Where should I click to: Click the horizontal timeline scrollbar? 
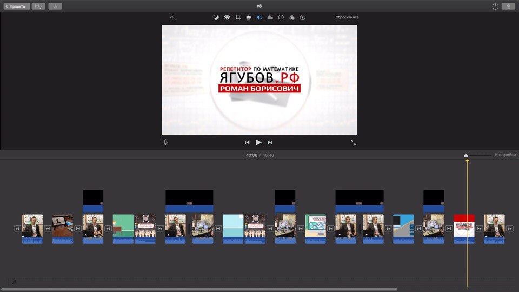pos(199,289)
